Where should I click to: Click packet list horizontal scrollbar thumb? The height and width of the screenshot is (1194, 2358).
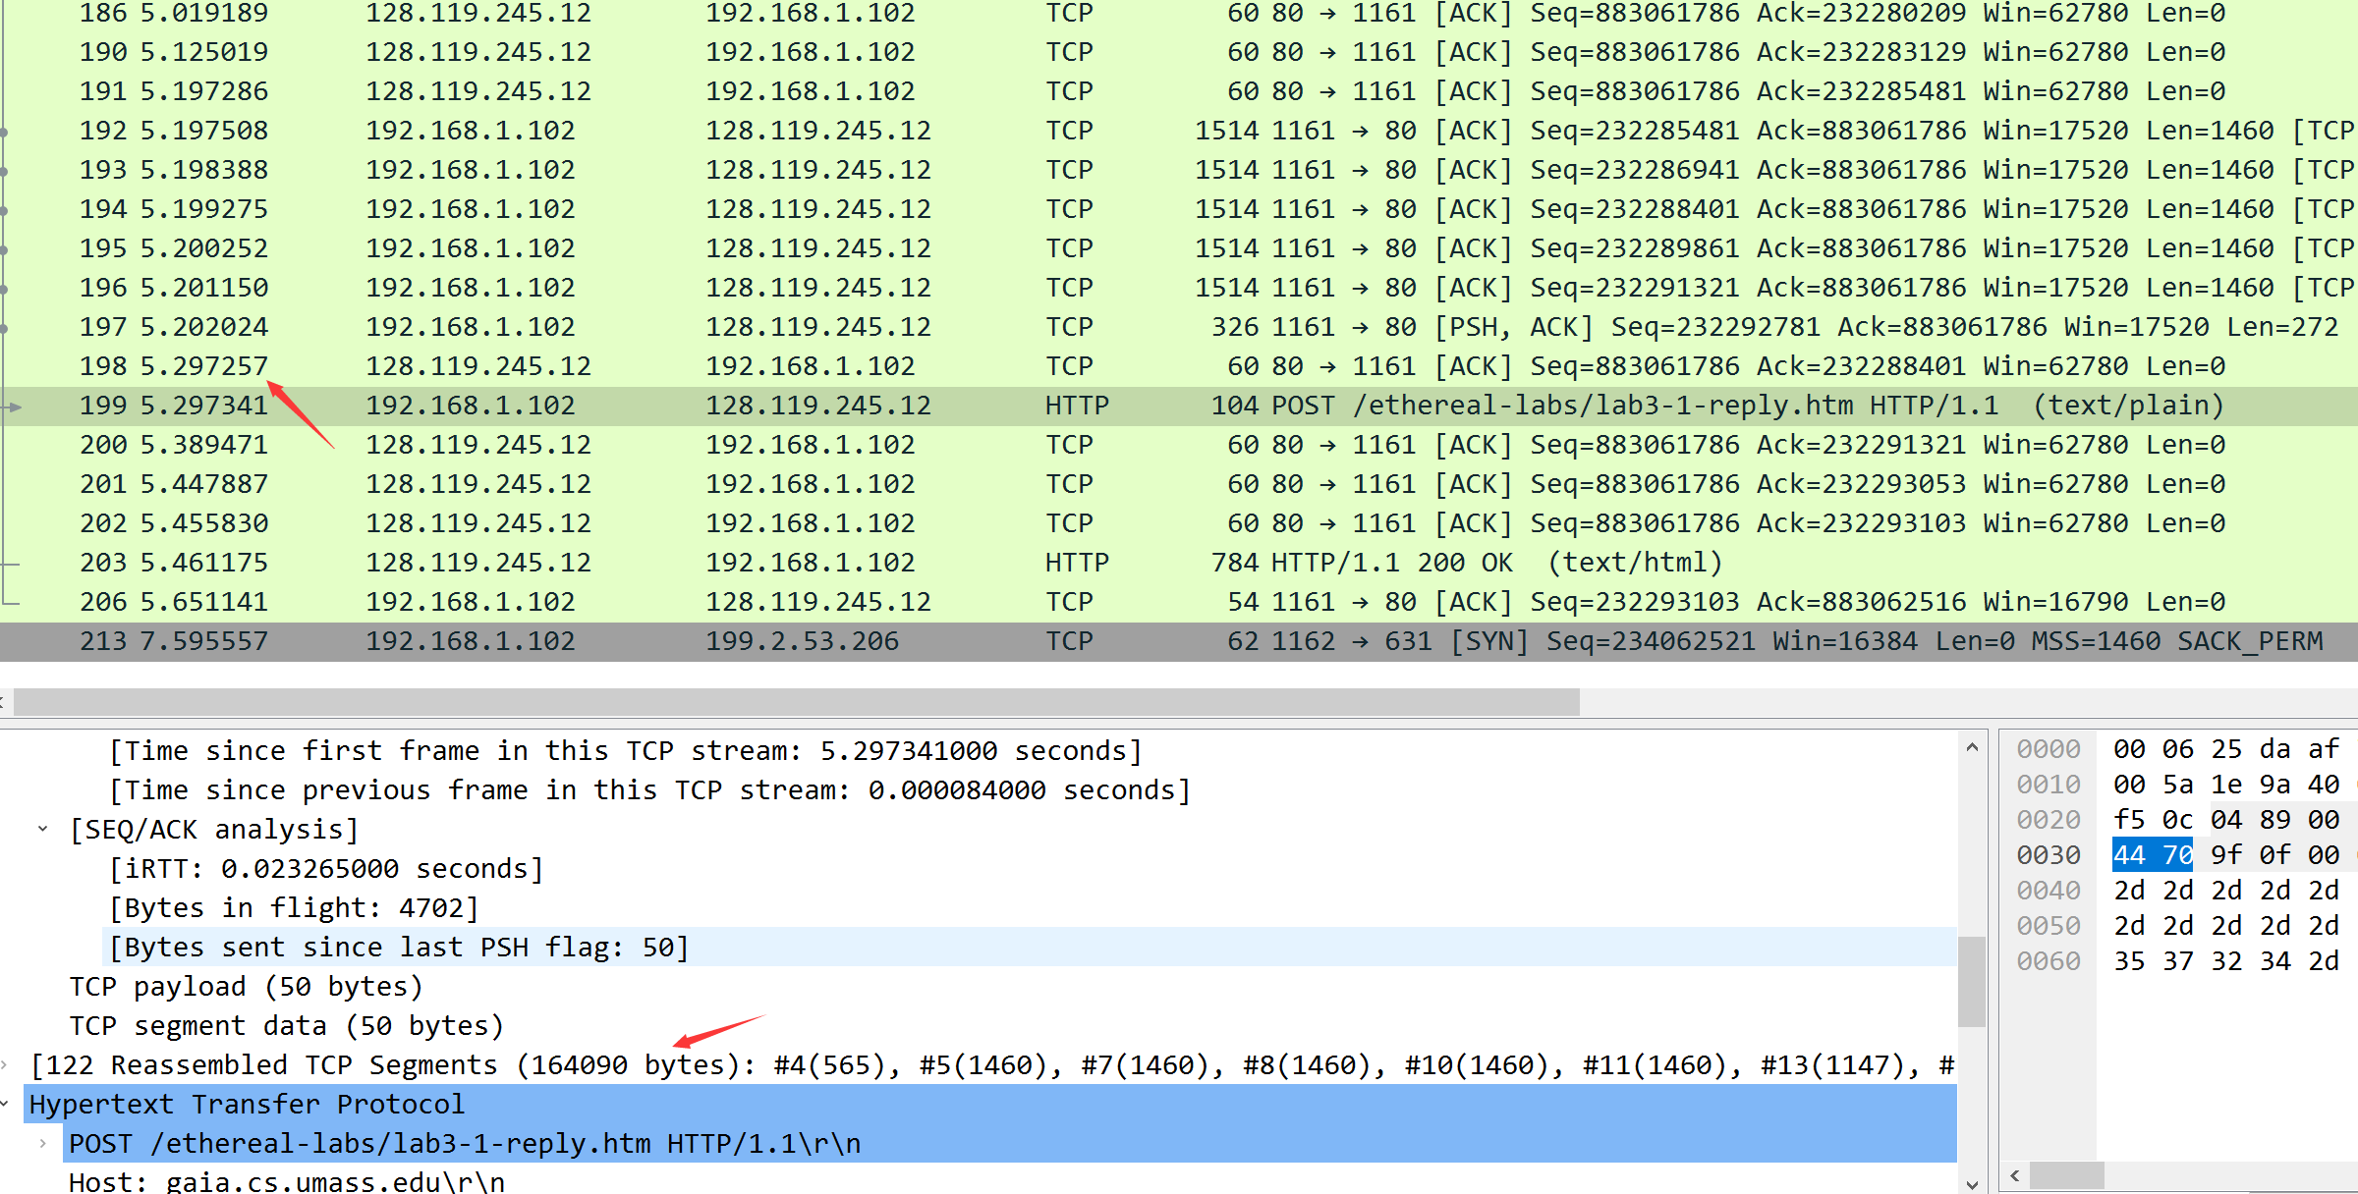pos(796,702)
